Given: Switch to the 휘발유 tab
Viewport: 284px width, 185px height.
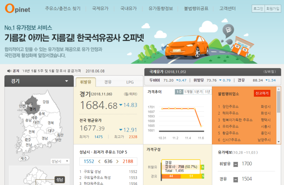Looking at the screenshot, I should pos(86,82).
